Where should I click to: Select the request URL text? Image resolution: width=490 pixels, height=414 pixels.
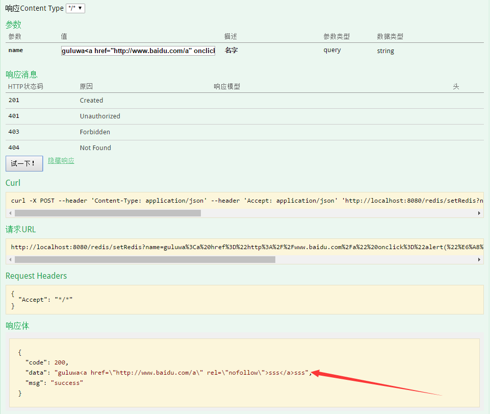247,247
